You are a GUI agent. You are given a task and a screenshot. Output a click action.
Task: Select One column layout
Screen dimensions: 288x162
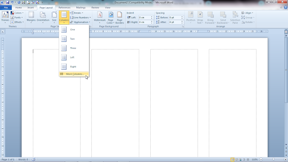click(74, 29)
